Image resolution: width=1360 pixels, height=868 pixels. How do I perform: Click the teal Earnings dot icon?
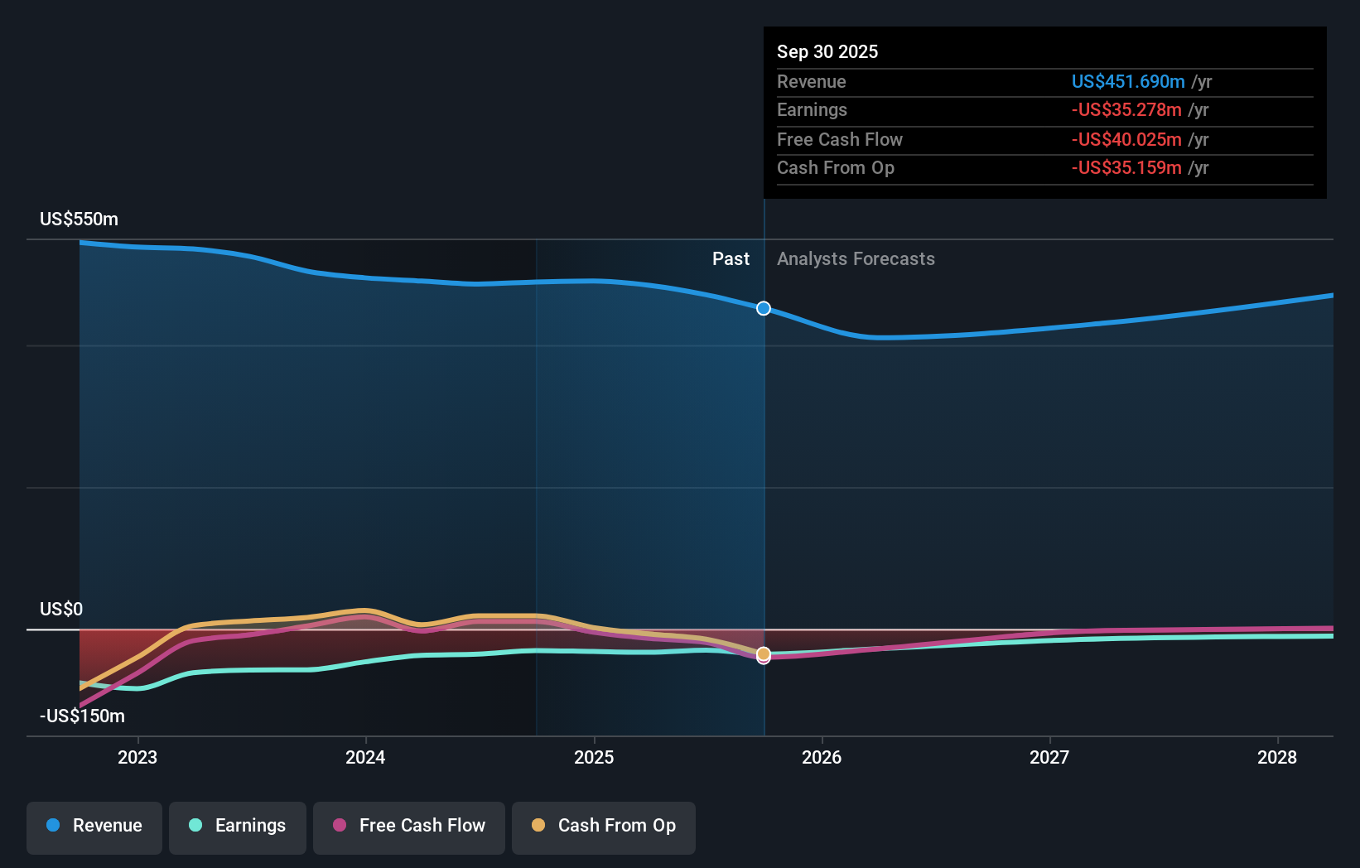click(x=195, y=826)
